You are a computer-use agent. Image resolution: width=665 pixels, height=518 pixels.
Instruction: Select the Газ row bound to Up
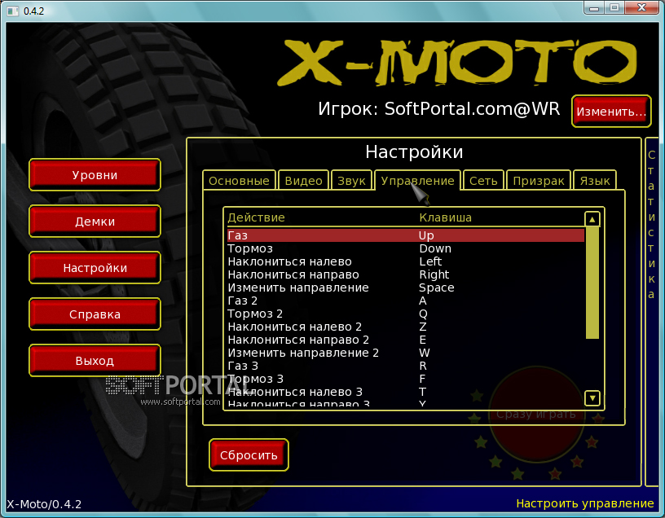[406, 235]
